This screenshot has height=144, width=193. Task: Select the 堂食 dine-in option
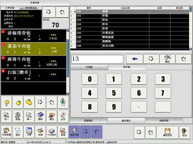tap(18, 132)
